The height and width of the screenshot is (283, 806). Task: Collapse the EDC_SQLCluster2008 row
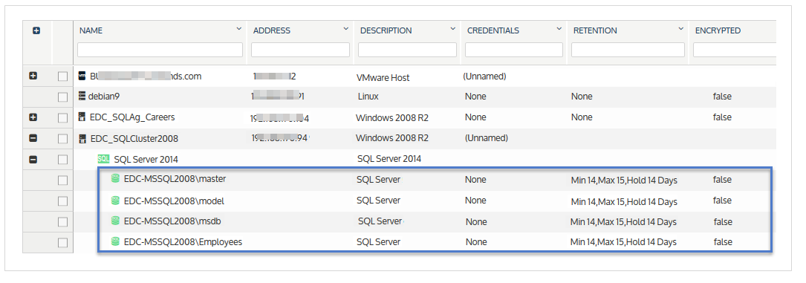tap(33, 139)
